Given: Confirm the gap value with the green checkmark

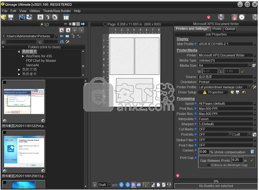Looking at the screenshot, I should pyautogui.click(x=252, y=160).
